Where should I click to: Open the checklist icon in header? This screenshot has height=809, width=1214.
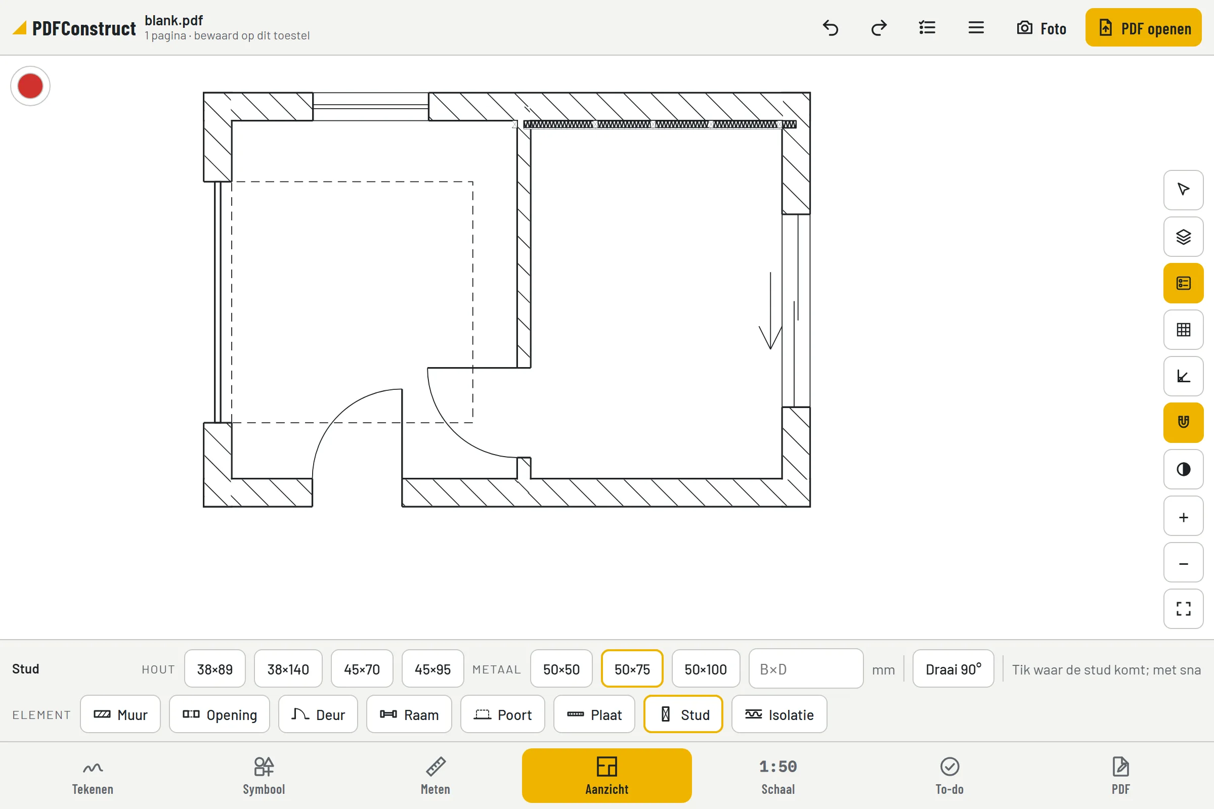tap(927, 27)
